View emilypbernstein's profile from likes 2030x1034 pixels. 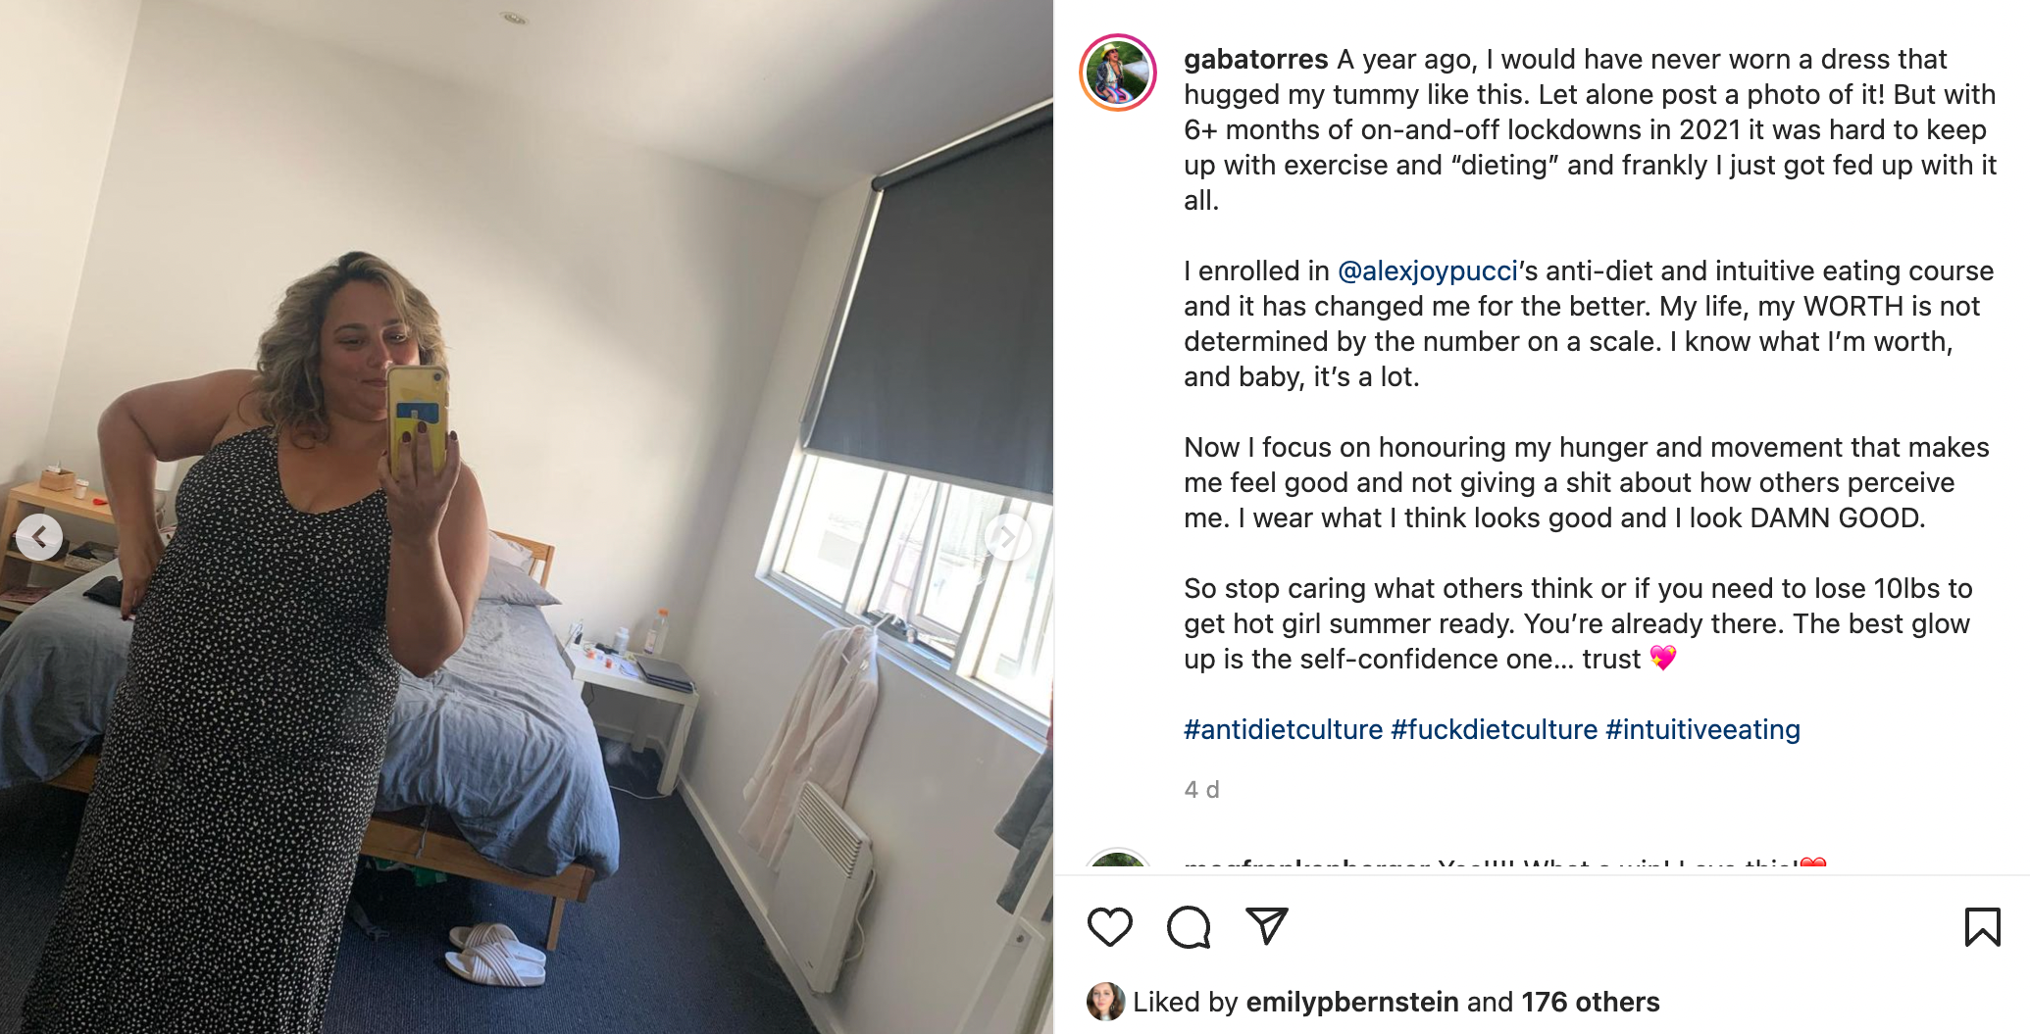(1351, 1002)
